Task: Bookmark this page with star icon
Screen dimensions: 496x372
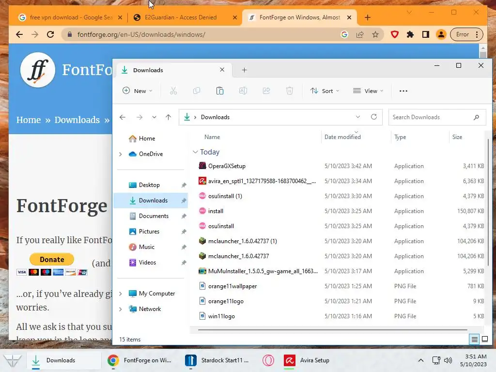Action: point(375,34)
